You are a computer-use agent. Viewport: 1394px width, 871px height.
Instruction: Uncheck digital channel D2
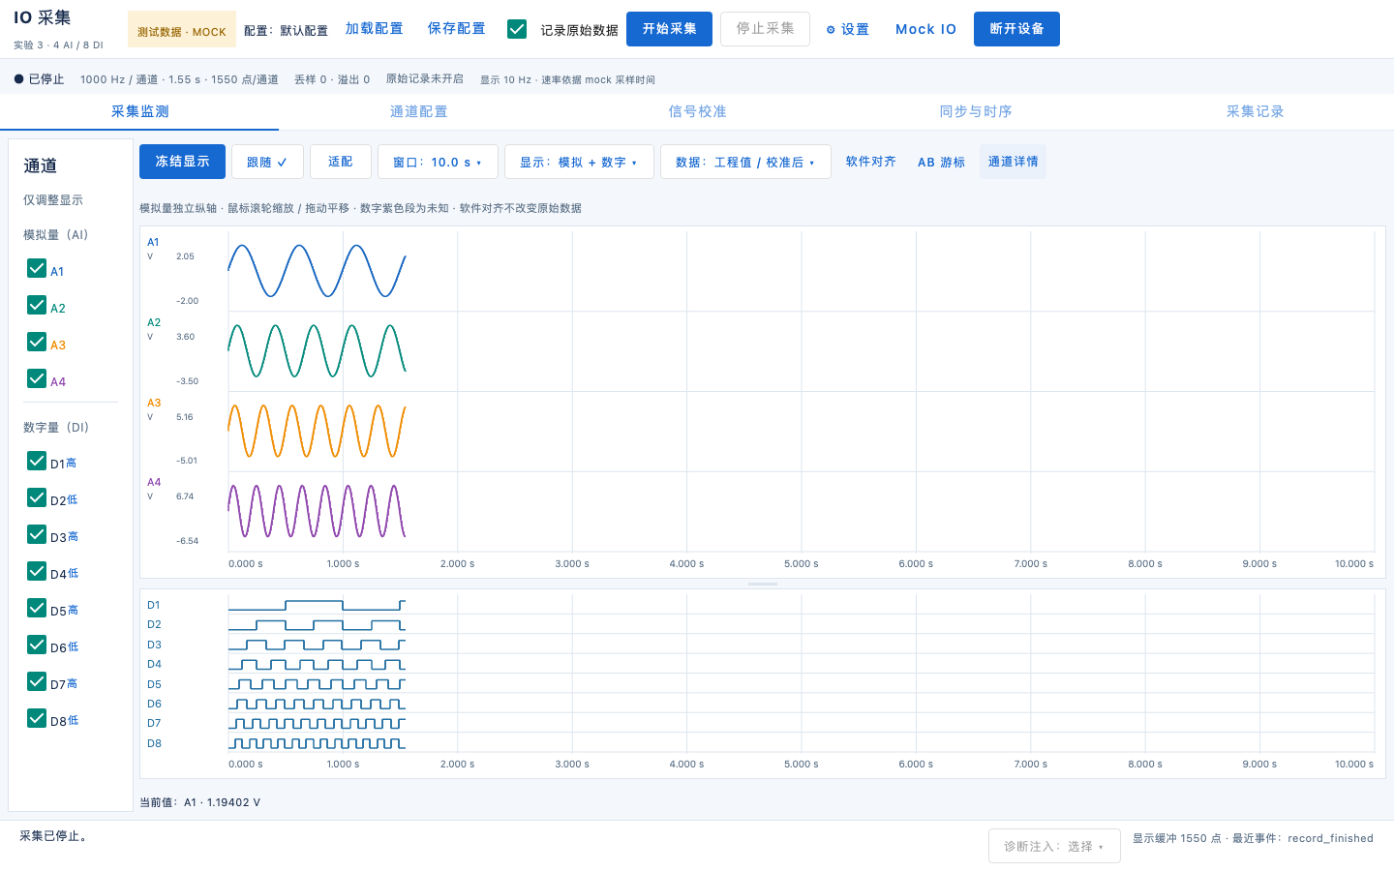[37, 497]
